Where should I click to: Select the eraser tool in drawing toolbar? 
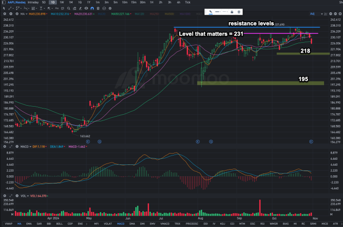click(x=80, y=9)
